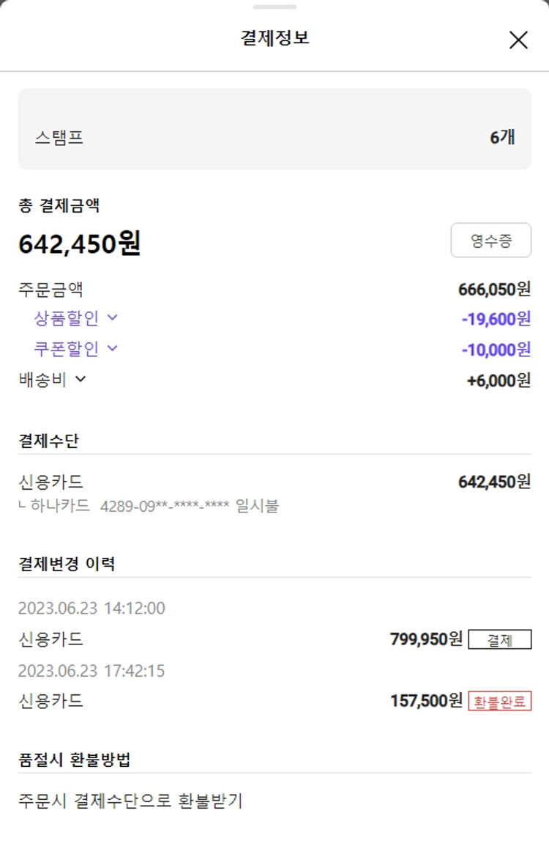Expand the 쿠폰할인 coupon details chevron
The height and width of the screenshot is (860, 549).
(112, 348)
